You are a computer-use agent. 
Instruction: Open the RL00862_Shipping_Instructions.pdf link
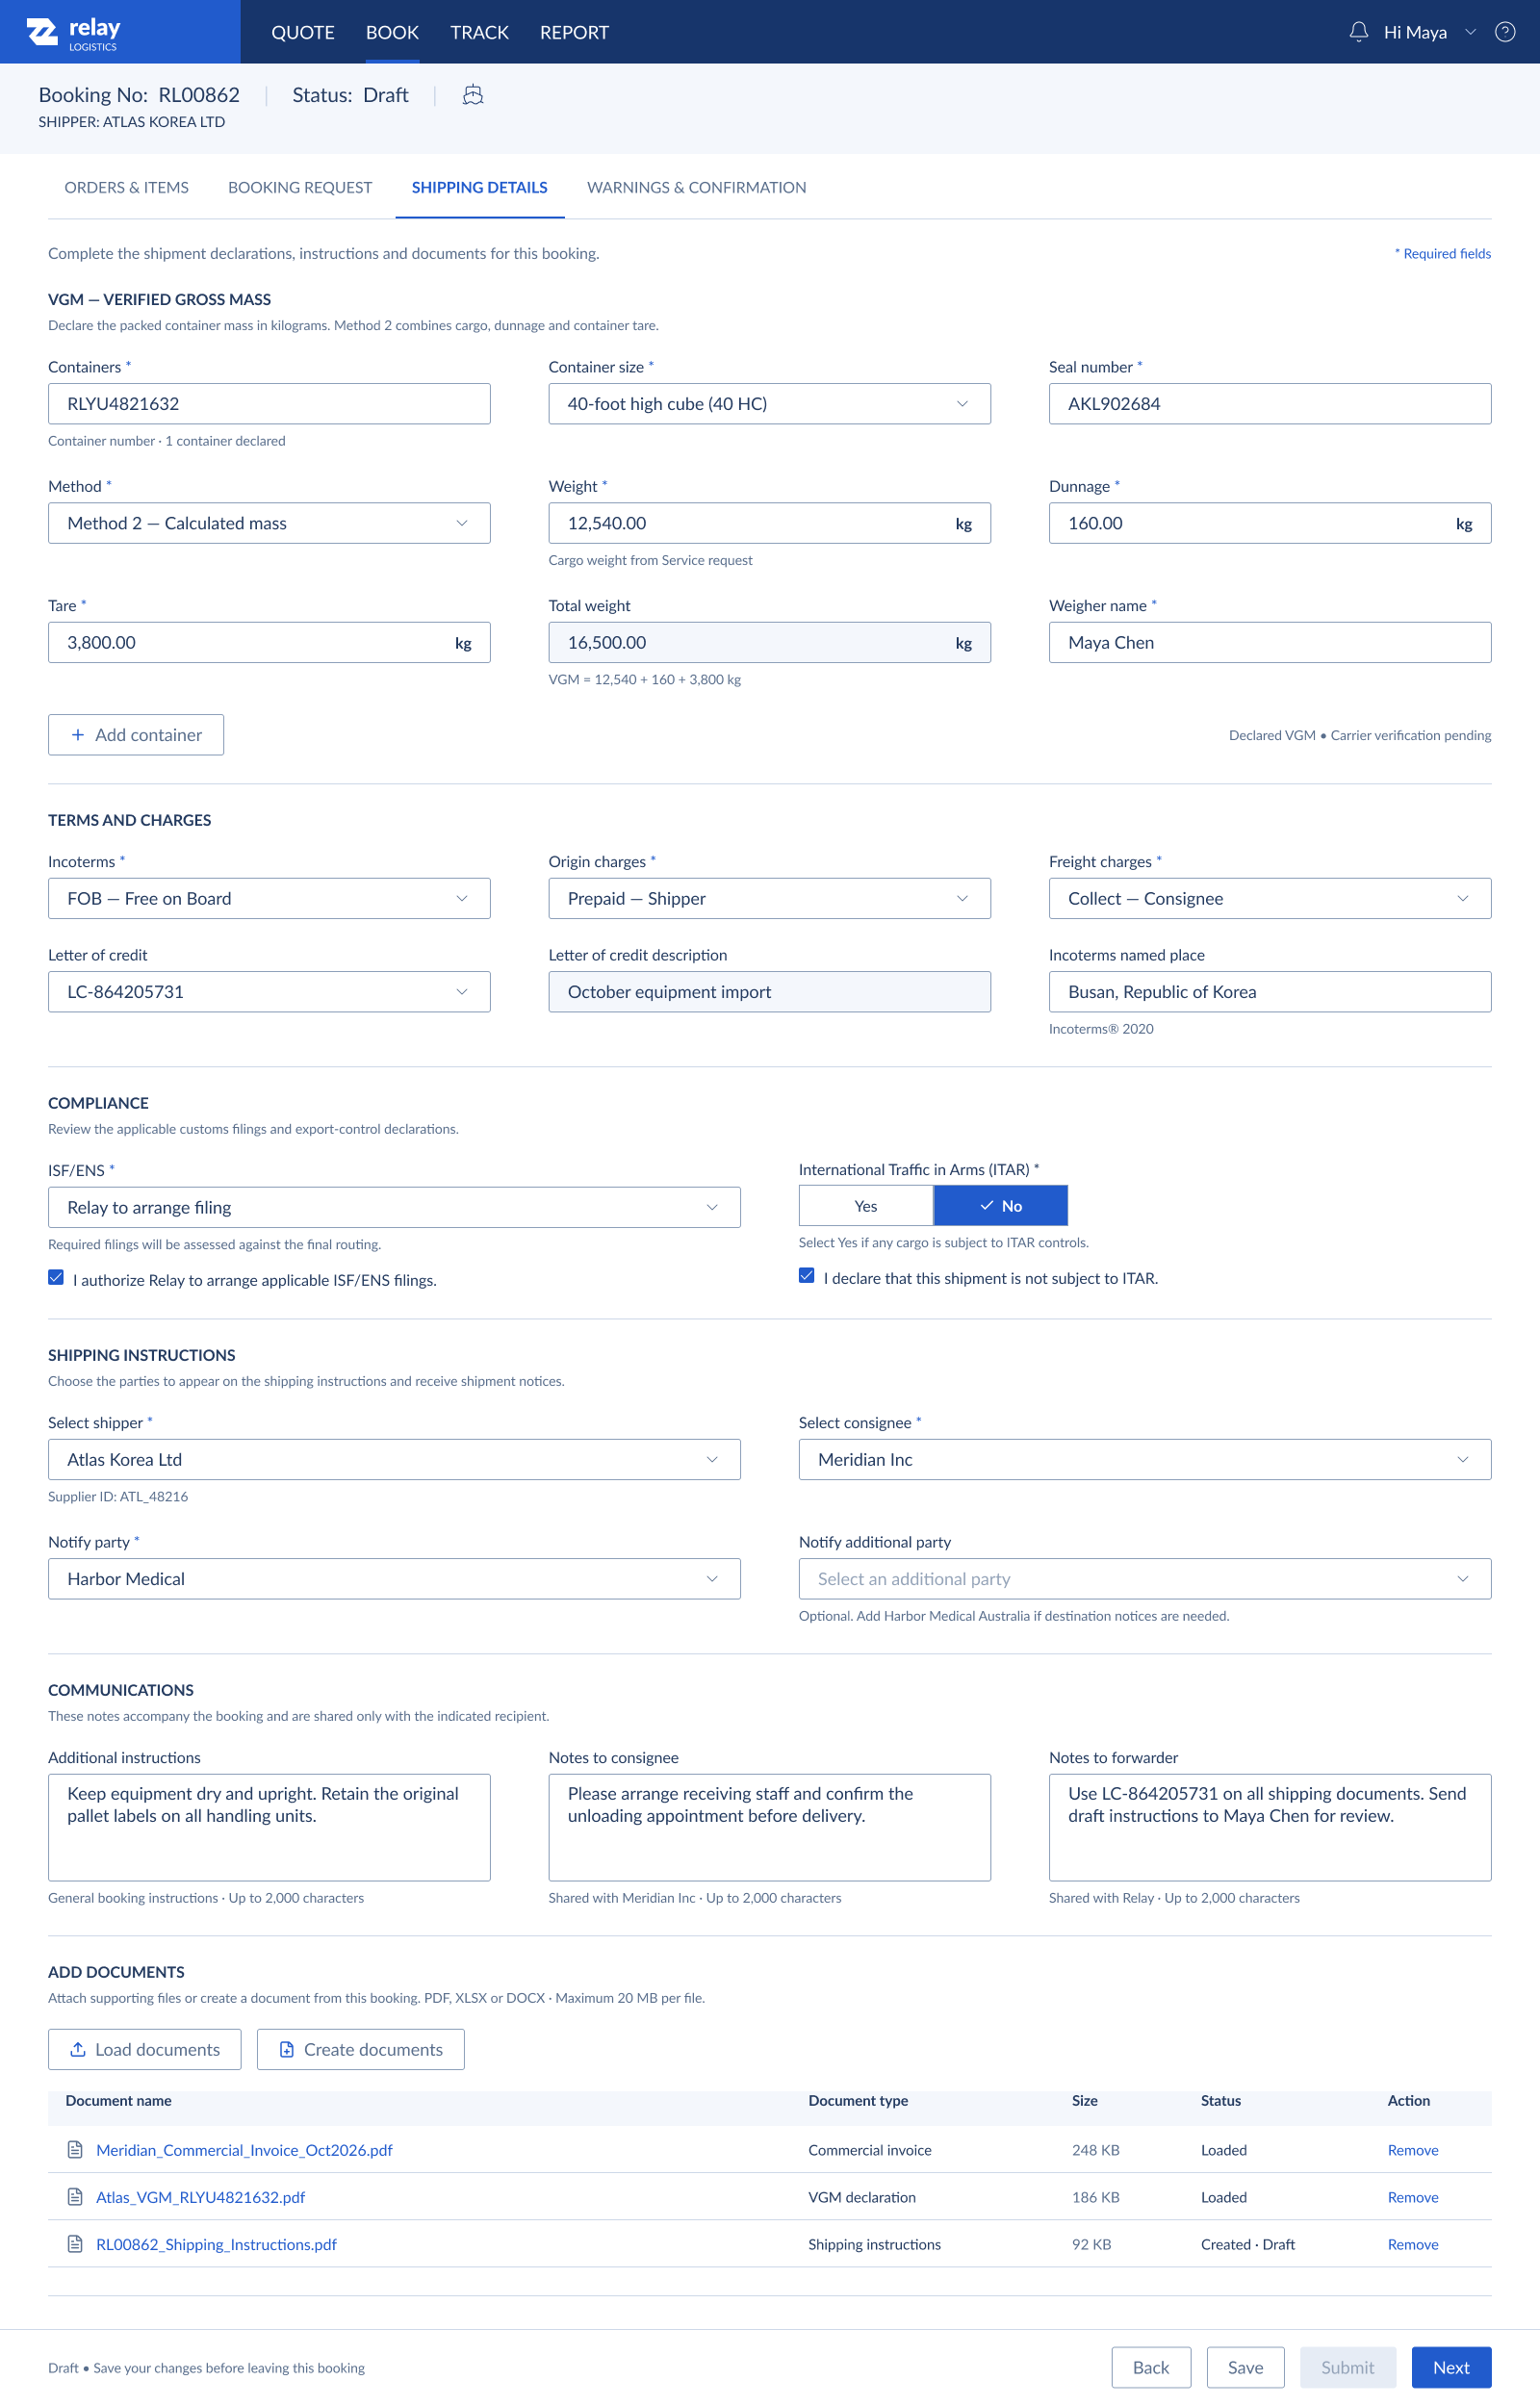216,2243
